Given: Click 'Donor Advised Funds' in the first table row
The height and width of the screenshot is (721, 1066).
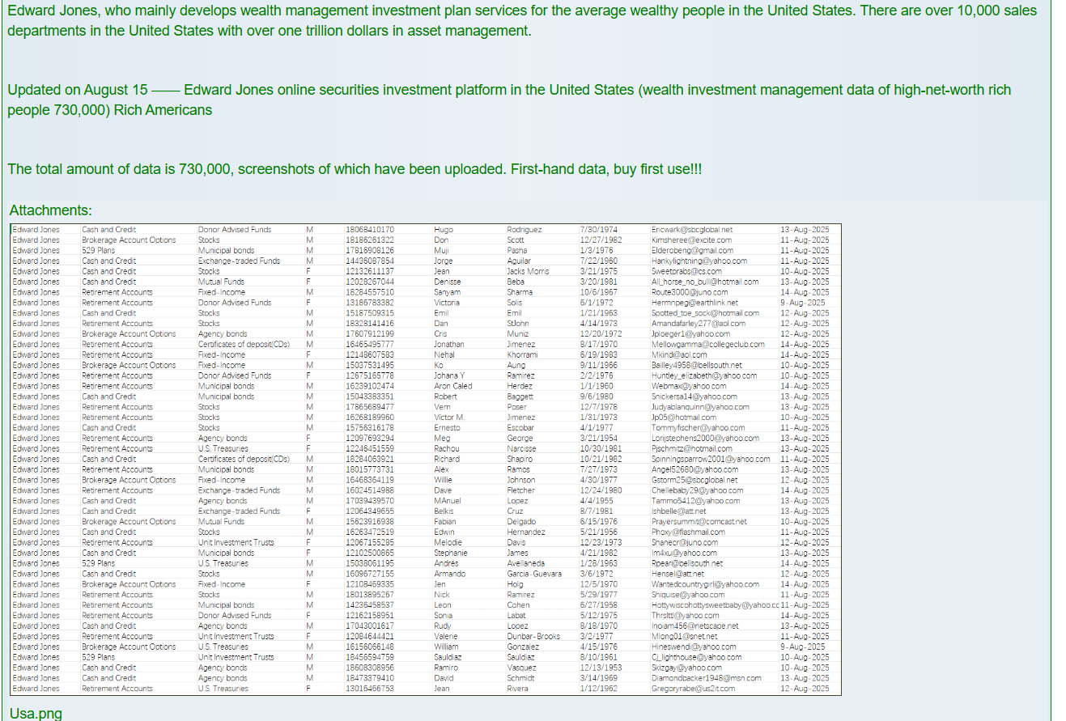Looking at the screenshot, I should pyautogui.click(x=235, y=230).
